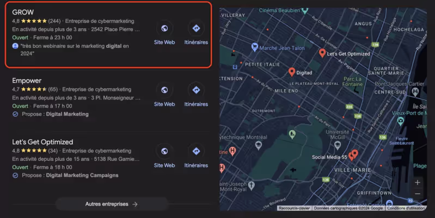Open the Autres entreprises button
Screen dimensions: 435x218
pos(112,204)
